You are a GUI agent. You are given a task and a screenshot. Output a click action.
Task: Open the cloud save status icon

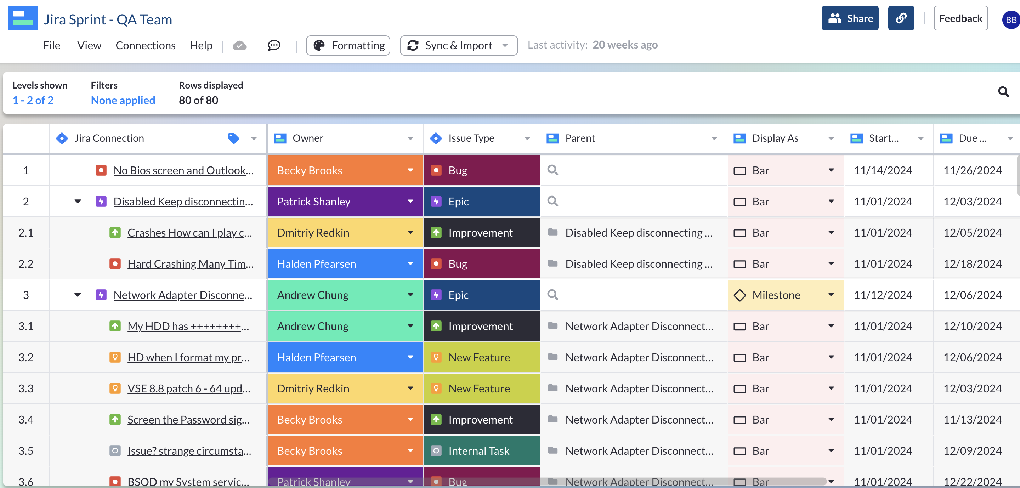click(x=239, y=46)
